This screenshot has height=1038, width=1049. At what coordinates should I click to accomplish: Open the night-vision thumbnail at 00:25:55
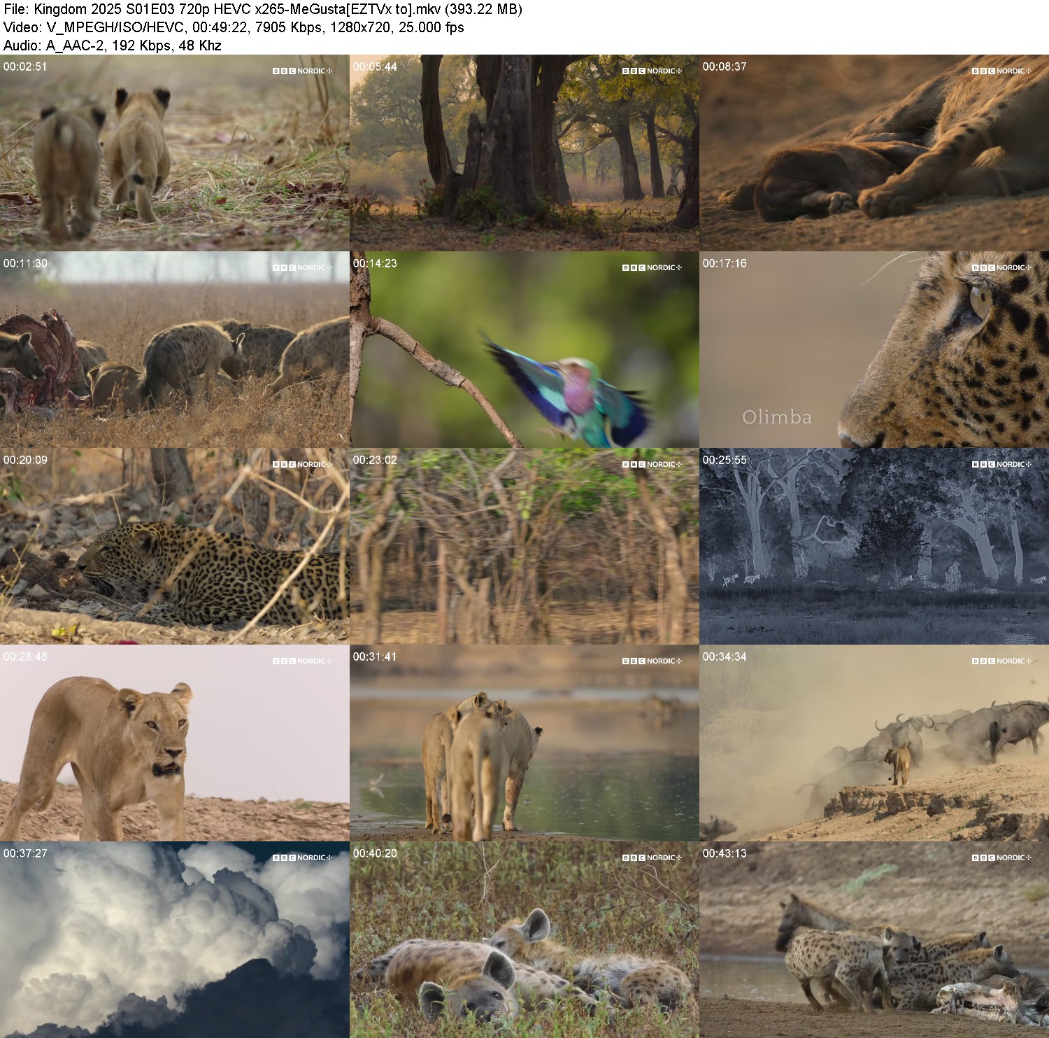pos(874,546)
